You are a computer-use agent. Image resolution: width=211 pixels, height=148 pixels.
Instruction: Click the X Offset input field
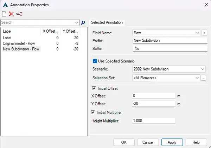[x=154, y=96]
